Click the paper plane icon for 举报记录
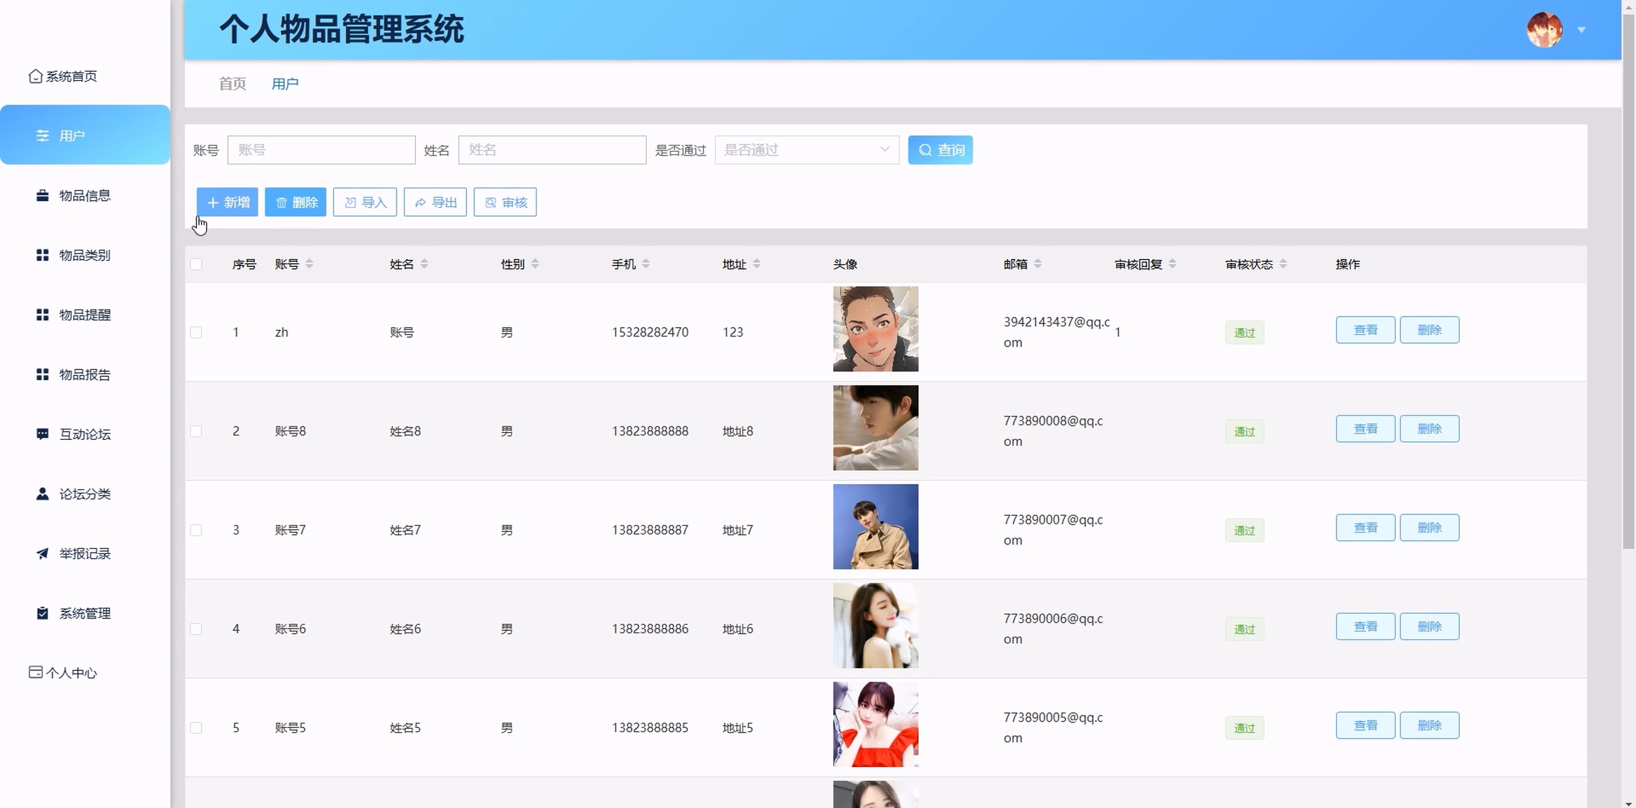 43,554
